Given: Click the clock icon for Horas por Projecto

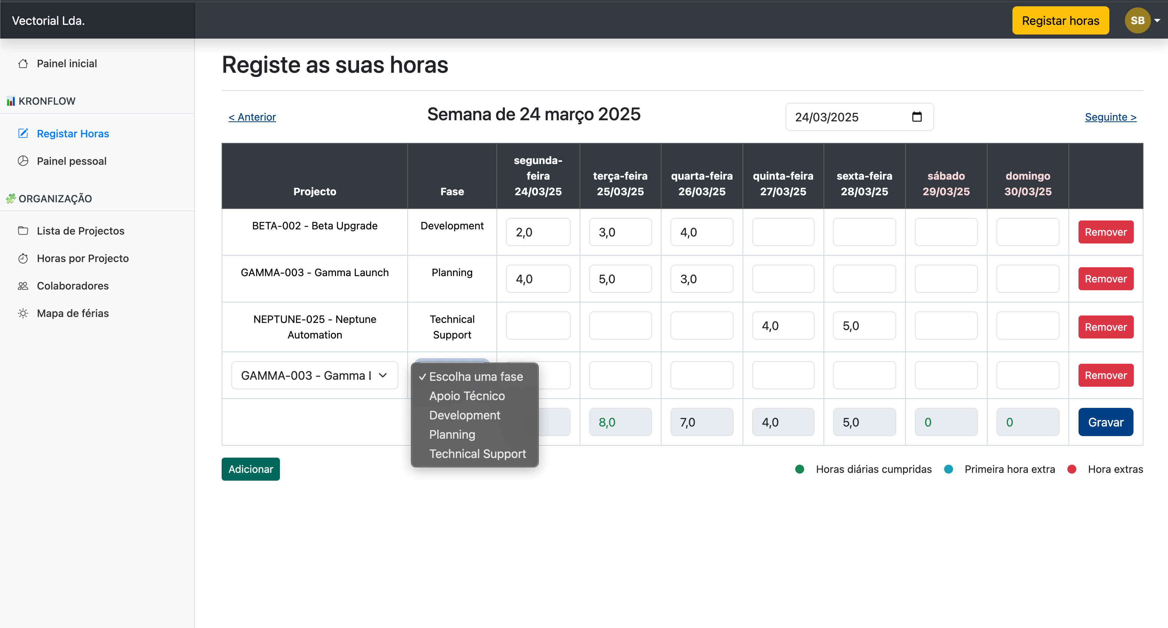Looking at the screenshot, I should click(24, 258).
